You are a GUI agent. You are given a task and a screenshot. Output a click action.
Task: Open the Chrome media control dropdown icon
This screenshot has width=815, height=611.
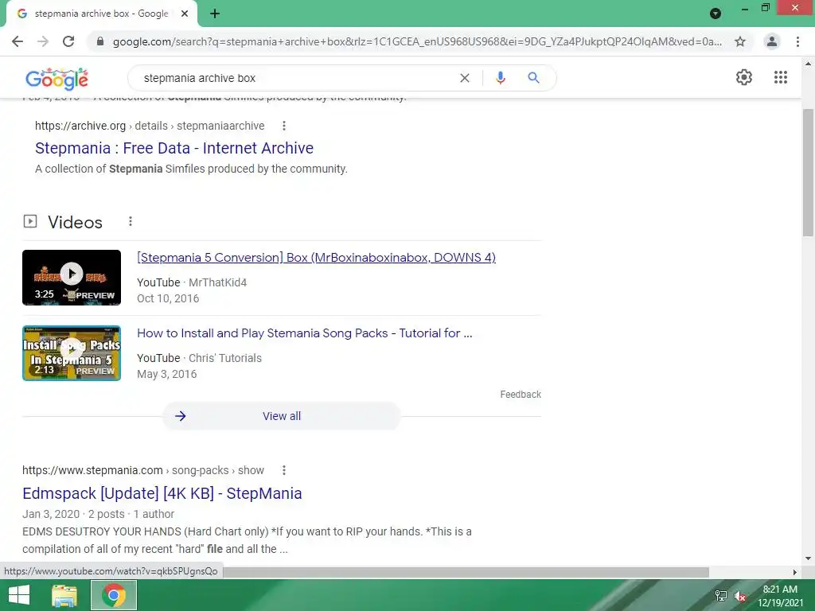[x=716, y=14]
